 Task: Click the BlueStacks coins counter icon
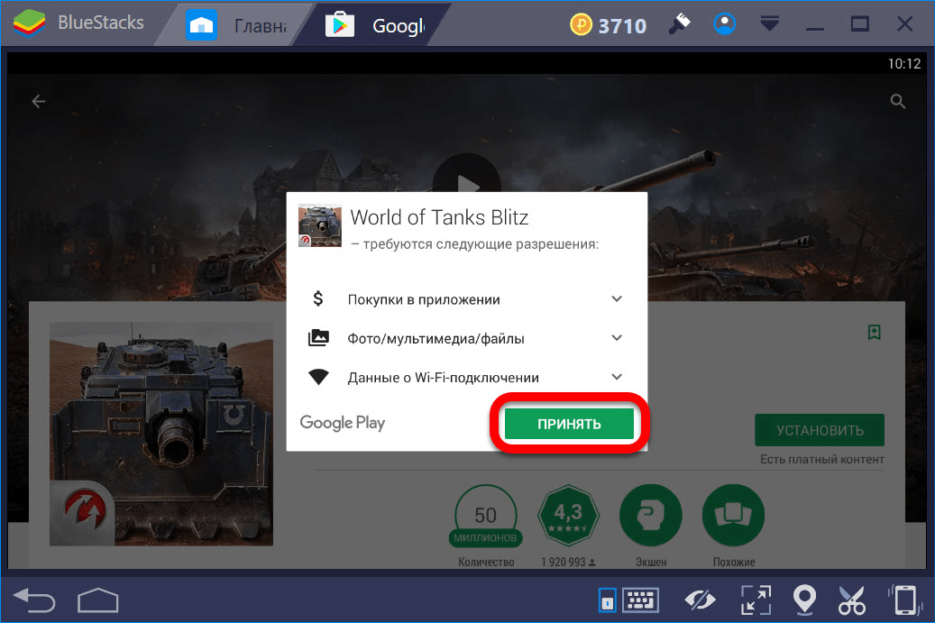(580, 24)
